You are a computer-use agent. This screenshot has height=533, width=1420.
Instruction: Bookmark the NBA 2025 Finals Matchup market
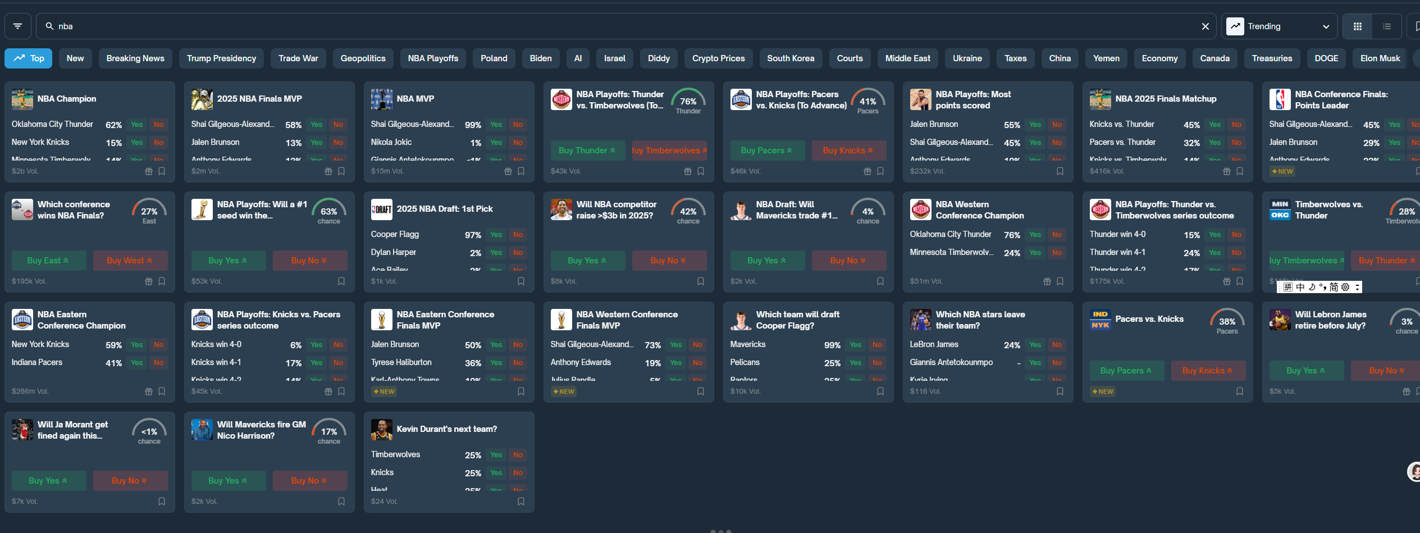(x=1240, y=171)
